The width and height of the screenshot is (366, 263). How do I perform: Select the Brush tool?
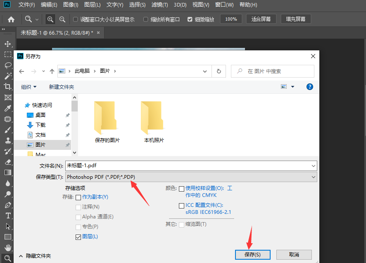pyautogui.click(x=8, y=130)
